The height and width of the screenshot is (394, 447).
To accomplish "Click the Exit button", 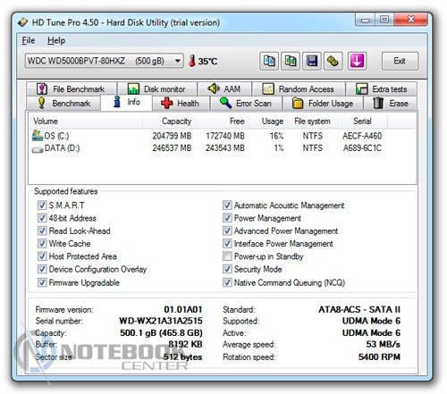I will click(400, 61).
